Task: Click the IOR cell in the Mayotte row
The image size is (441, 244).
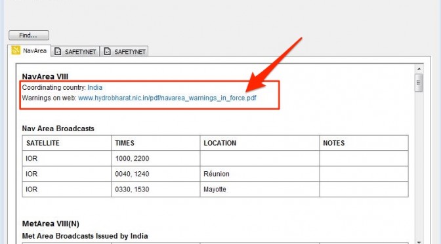Action: click(x=67, y=189)
